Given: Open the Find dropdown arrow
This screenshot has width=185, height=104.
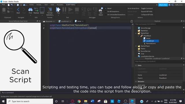Looking at the screenshot, I should pyautogui.click(x=30, y=15).
